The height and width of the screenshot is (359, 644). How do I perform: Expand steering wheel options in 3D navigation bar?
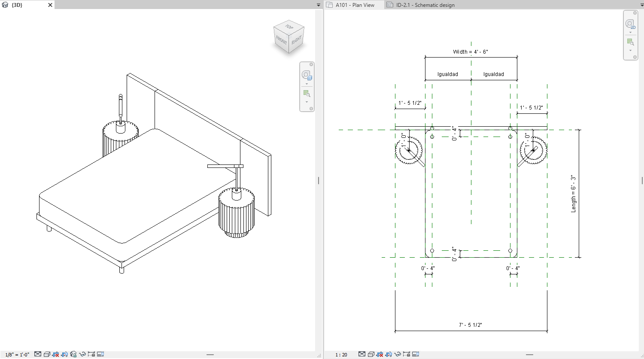coord(307,84)
